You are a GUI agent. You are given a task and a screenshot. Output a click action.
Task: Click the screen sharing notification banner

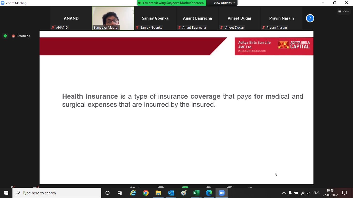[172, 3]
